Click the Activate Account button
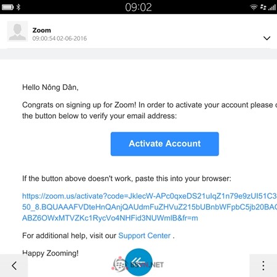 [165, 144]
